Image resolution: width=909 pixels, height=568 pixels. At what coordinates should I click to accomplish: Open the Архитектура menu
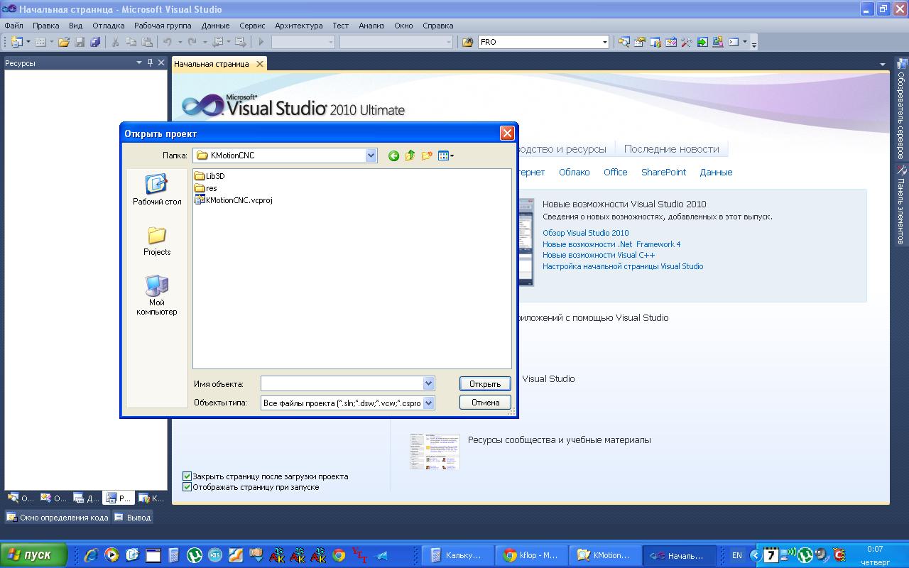coord(299,26)
